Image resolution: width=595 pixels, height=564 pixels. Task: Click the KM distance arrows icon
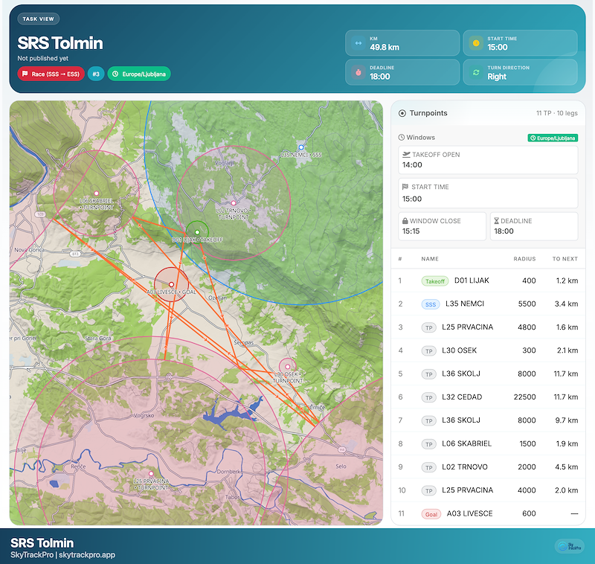pos(358,43)
